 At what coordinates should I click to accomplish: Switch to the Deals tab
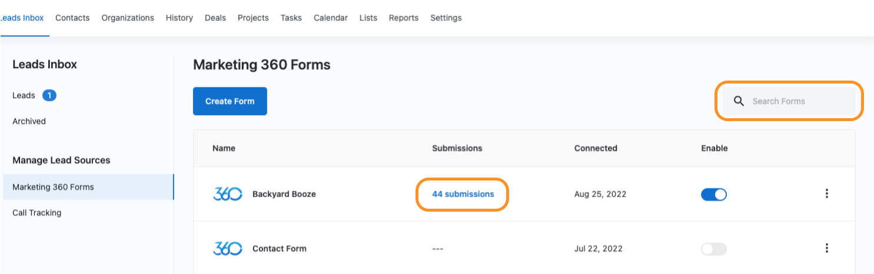click(x=215, y=18)
